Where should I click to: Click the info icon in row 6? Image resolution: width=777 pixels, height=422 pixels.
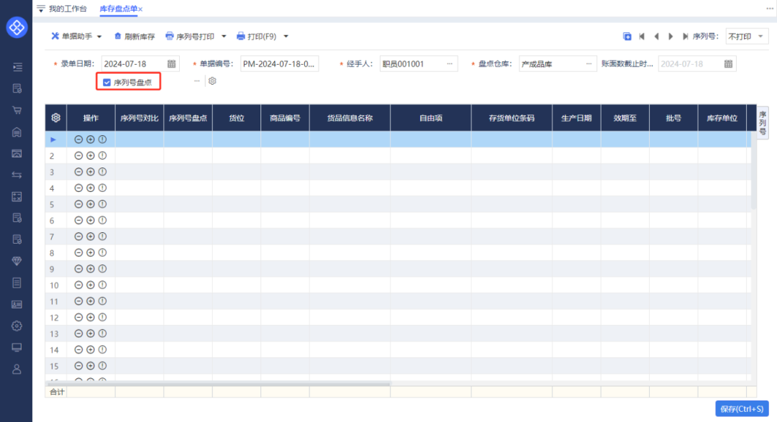pos(102,221)
